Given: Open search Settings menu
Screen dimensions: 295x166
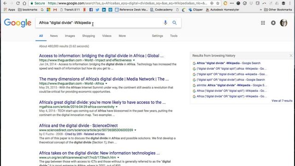Looking at the screenshot, I should 158,36.
